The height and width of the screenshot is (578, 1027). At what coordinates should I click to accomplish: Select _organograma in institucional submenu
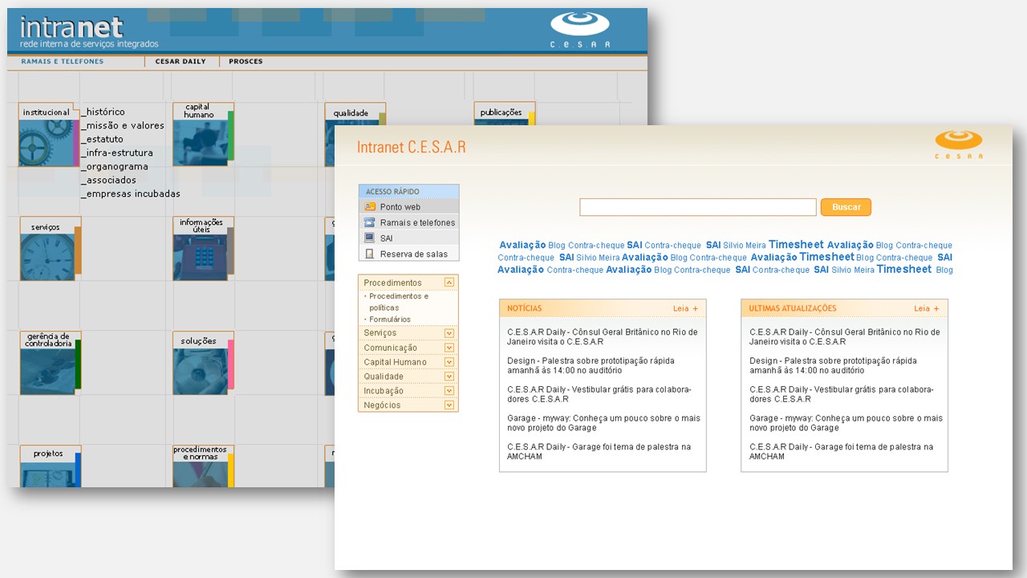(115, 166)
